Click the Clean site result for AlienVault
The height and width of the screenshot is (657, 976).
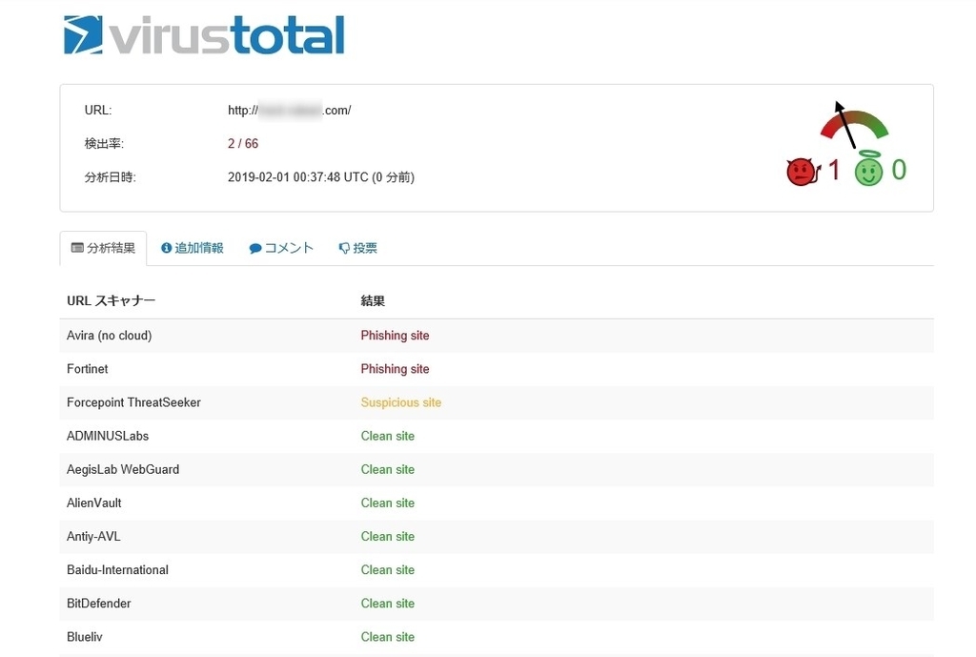coord(388,503)
